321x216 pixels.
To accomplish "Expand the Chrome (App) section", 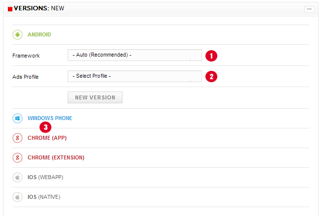I will click(47, 138).
